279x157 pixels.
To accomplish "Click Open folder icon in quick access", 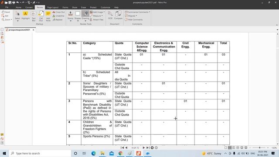I will tap(6, 3).
